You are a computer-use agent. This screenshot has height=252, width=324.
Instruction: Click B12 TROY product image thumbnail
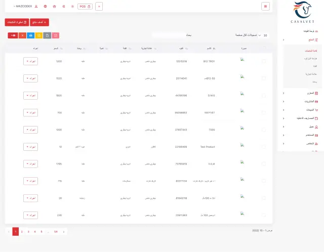pyautogui.click(x=242, y=60)
